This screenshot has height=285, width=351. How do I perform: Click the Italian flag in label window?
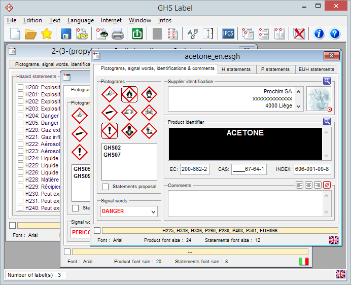point(304,261)
